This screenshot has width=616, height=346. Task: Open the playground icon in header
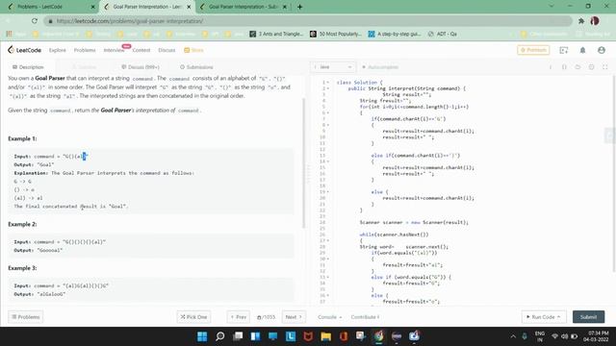(x=564, y=50)
